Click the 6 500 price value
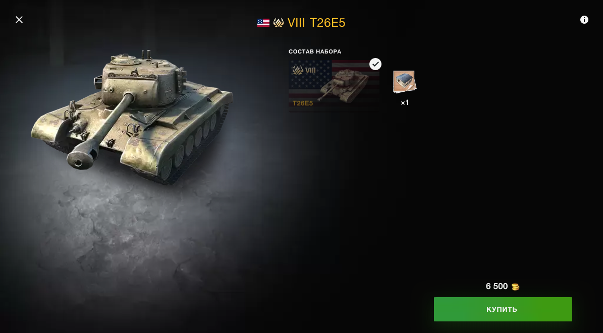The height and width of the screenshot is (333, 603). coord(497,286)
